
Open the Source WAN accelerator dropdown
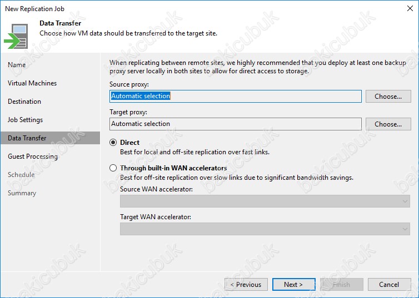pyautogui.click(x=265, y=201)
